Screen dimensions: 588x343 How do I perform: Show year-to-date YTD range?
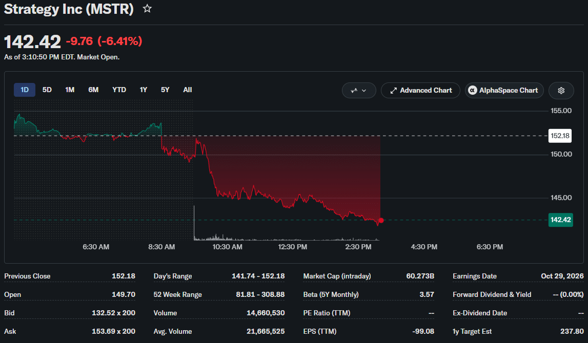119,90
